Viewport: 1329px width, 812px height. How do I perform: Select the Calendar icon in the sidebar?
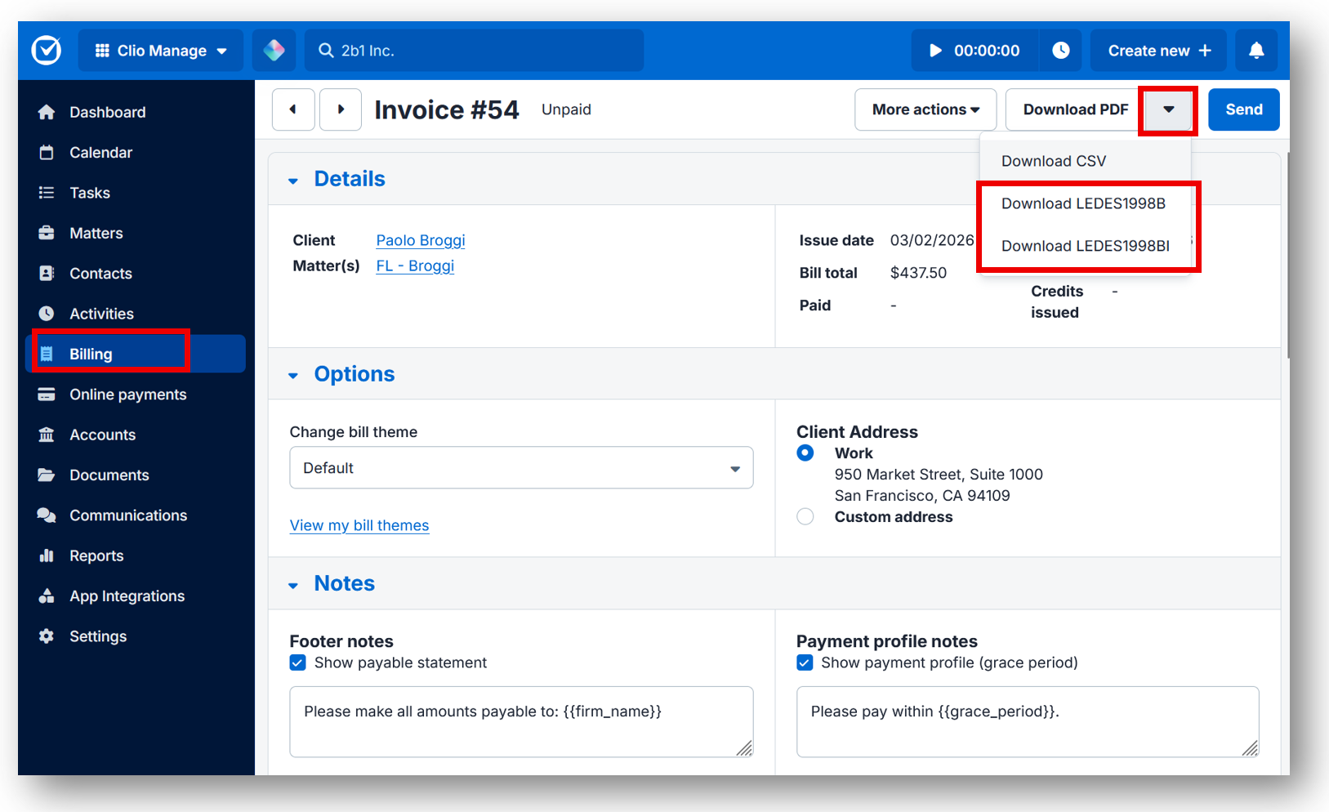point(47,152)
